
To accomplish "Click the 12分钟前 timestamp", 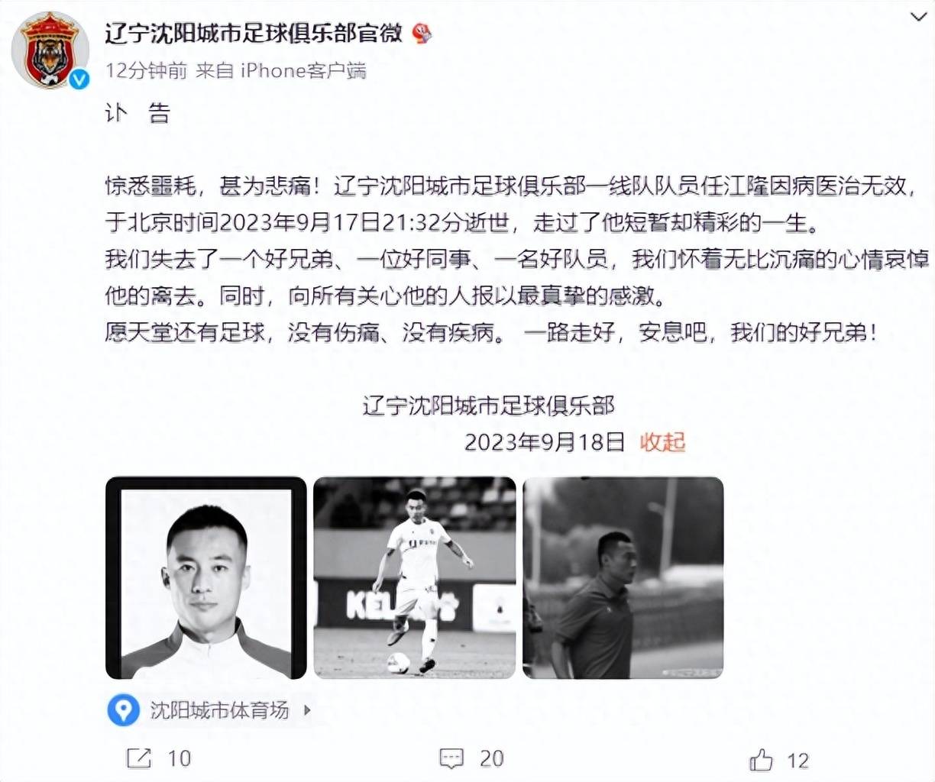I will tap(146, 71).
